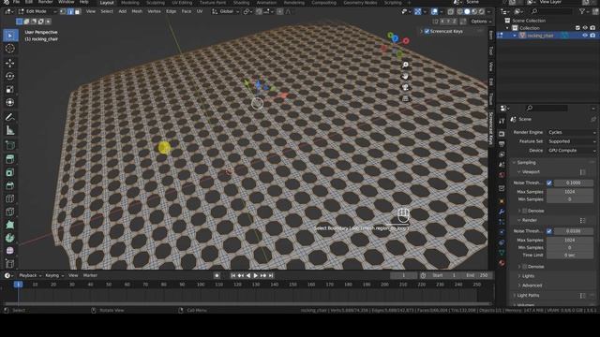Enable face select mode
This screenshot has height=337, width=600.
coord(77,12)
